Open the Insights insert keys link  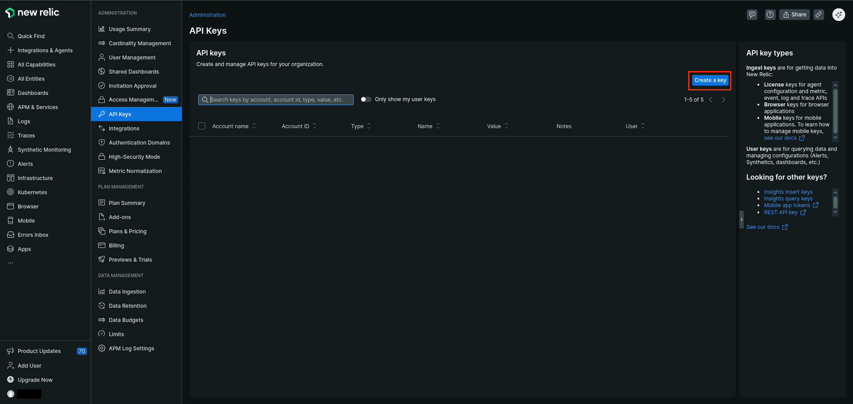788,192
